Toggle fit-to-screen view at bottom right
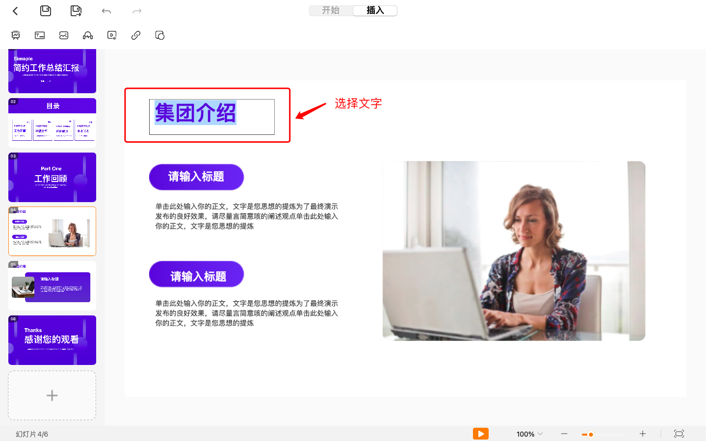The image size is (706, 441). tap(679, 434)
